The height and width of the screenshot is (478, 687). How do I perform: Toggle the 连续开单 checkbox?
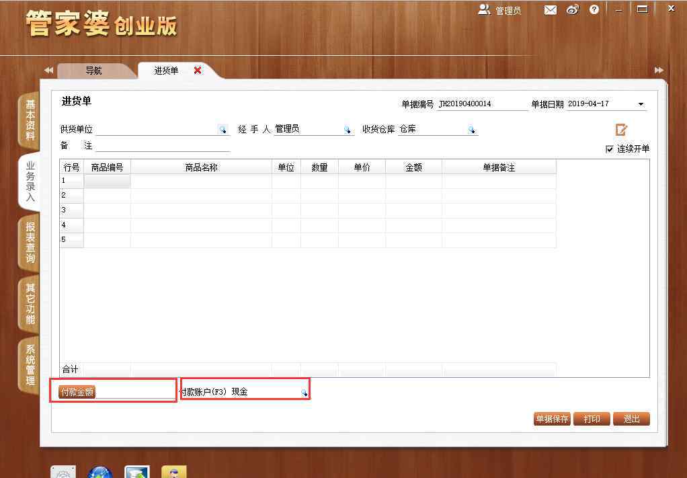(x=609, y=149)
